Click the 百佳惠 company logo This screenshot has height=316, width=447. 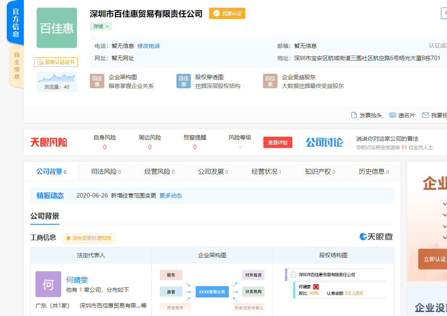[57, 28]
